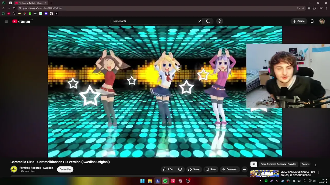The width and height of the screenshot is (330, 185).
Task: Select From Remixed Records - Sweden chip
Action: pyautogui.click(x=278, y=164)
